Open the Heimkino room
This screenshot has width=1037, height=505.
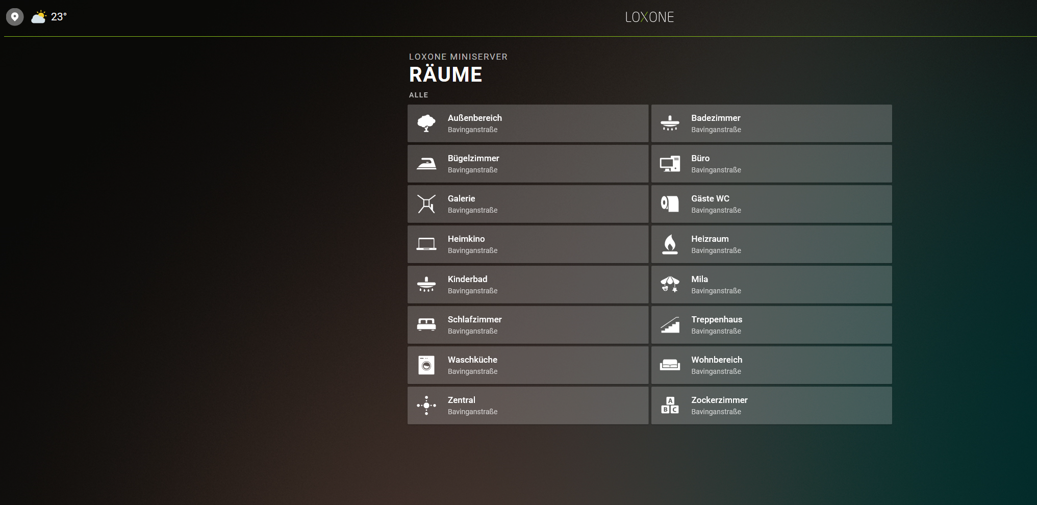point(528,244)
